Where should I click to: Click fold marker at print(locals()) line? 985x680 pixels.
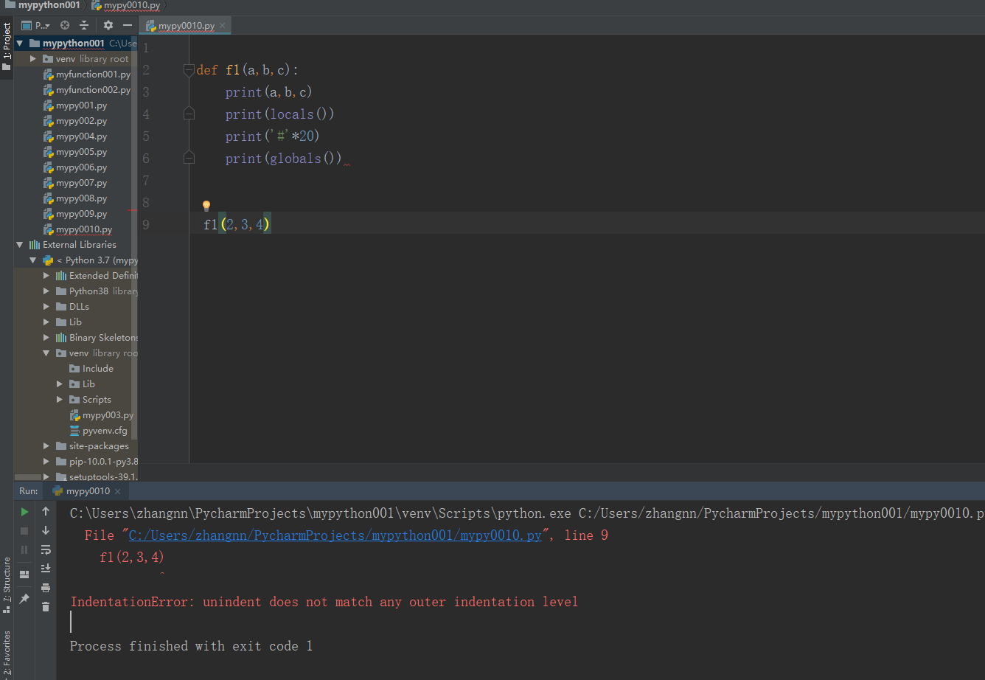coord(189,114)
